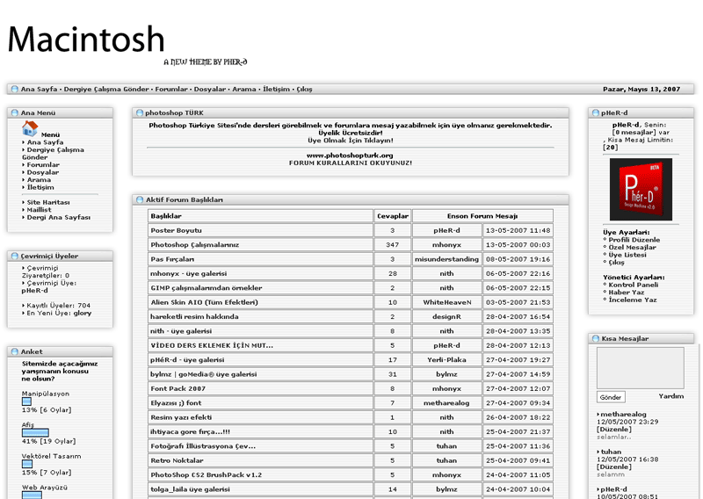
Task: Open Üye Listesi in user panel
Action: (627, 255)
